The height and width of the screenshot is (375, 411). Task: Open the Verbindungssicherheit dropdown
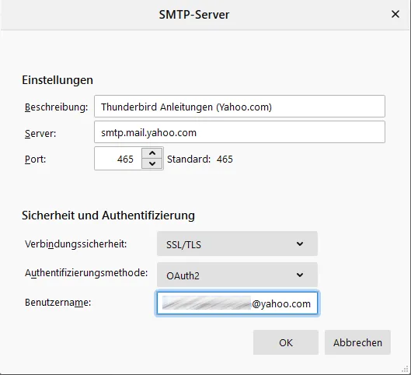click(x=237, y=244)
